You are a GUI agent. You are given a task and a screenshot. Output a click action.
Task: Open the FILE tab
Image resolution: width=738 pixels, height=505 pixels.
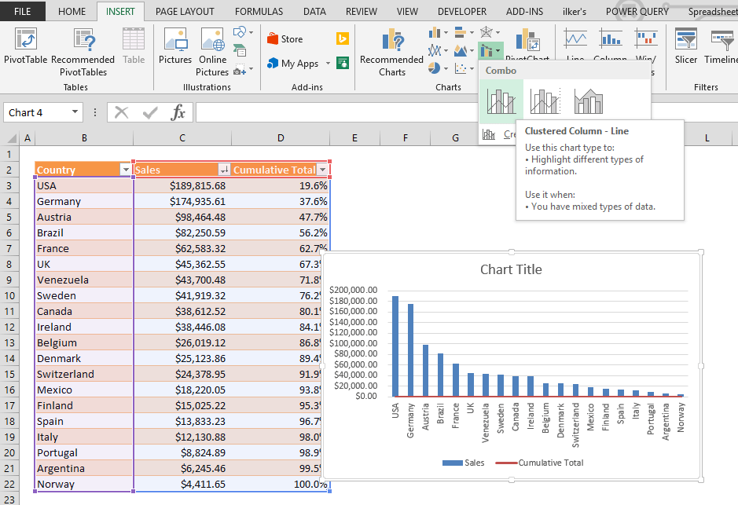coord(22,11)
